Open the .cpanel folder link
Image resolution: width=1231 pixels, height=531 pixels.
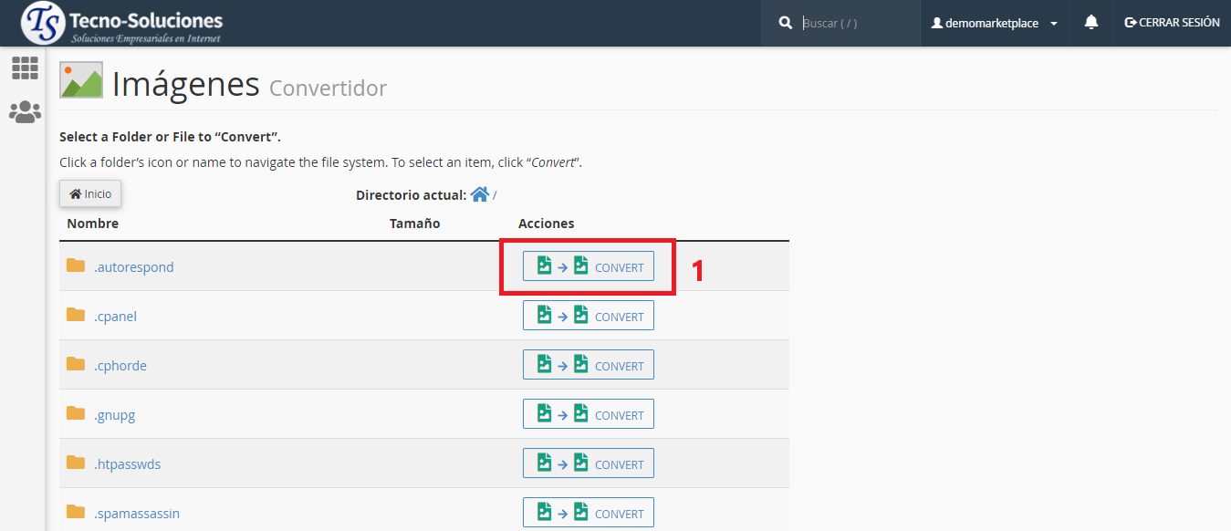click(x=115, y=317)
